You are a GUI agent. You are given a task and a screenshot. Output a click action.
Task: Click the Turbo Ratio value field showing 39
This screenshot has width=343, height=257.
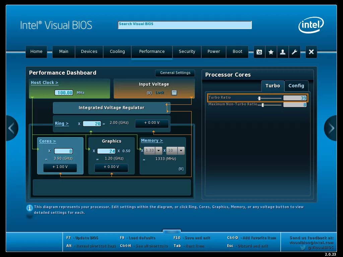pyautogui.click(x=295, y=98)
